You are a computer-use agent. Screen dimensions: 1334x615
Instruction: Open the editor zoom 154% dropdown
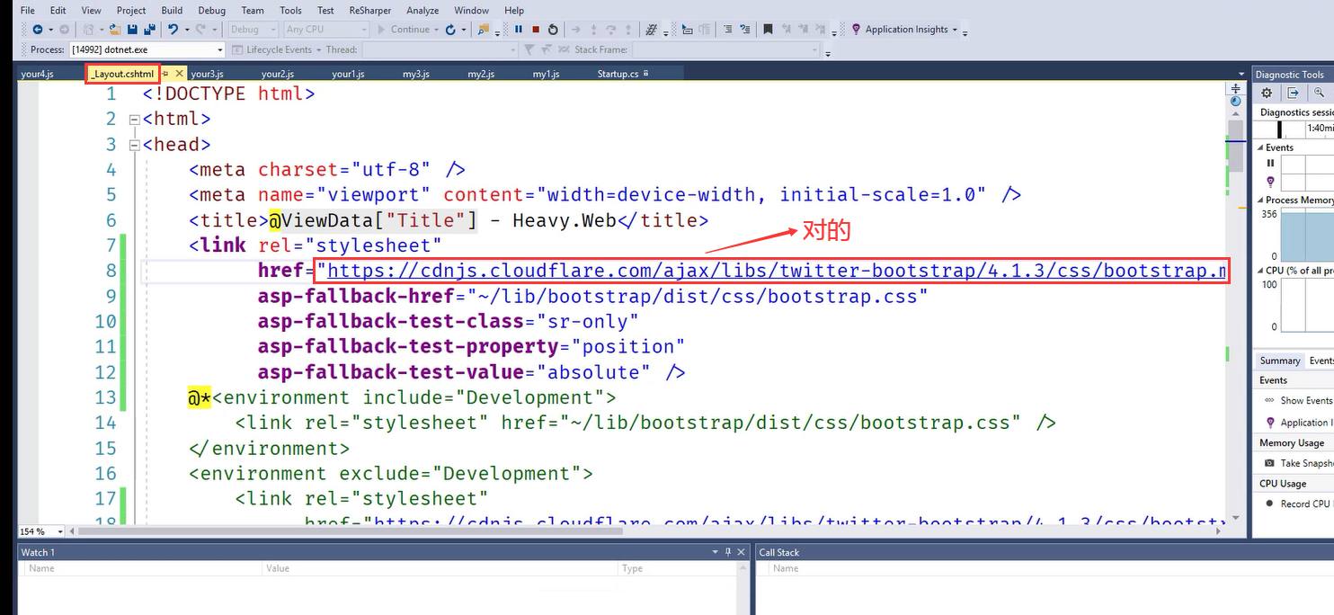click(x=59, y=531)
